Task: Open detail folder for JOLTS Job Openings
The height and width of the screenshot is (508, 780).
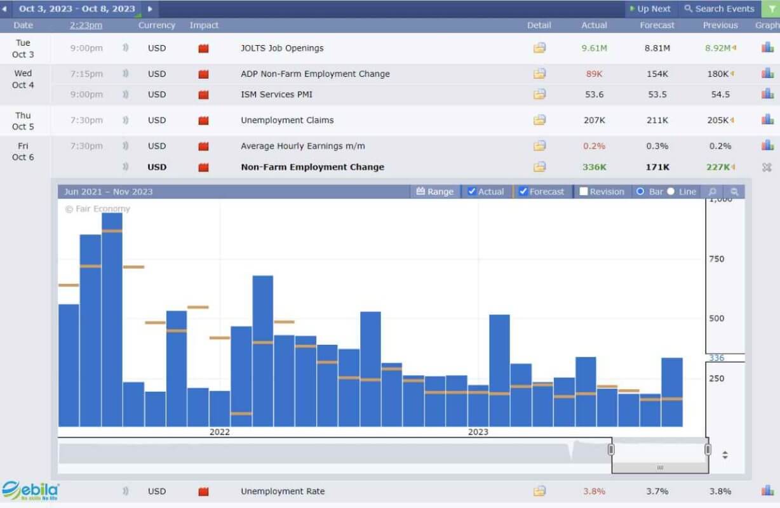Action: click(x=539, y=48)
